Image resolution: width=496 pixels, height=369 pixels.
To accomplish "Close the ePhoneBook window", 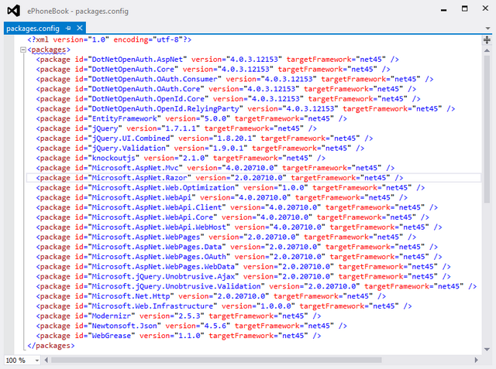I will pyautogui.click(x=485, y=9).
